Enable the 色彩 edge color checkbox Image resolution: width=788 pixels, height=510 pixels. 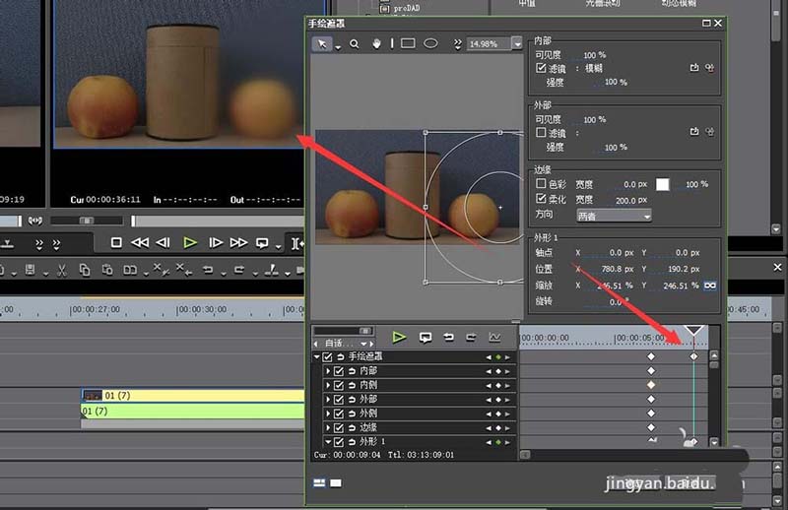541,184
